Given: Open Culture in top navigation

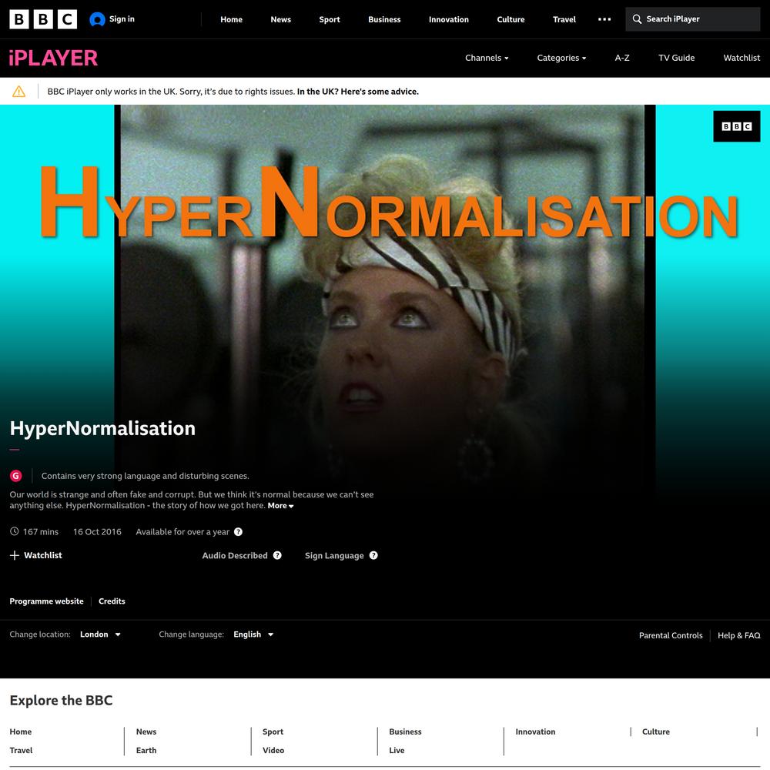Looking at the screenshot, I should pyautogui.click(x=511, y=20).
